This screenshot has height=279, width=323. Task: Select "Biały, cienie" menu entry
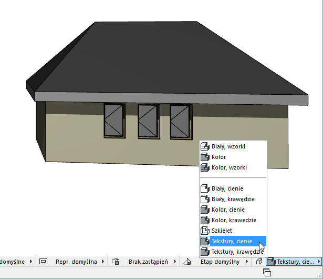tap(233, 188)
